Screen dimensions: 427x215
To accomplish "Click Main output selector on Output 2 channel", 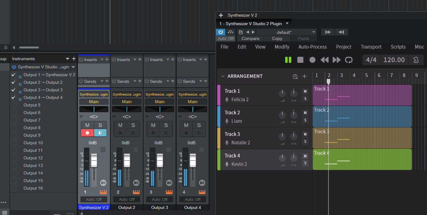I will pos(127,102).
